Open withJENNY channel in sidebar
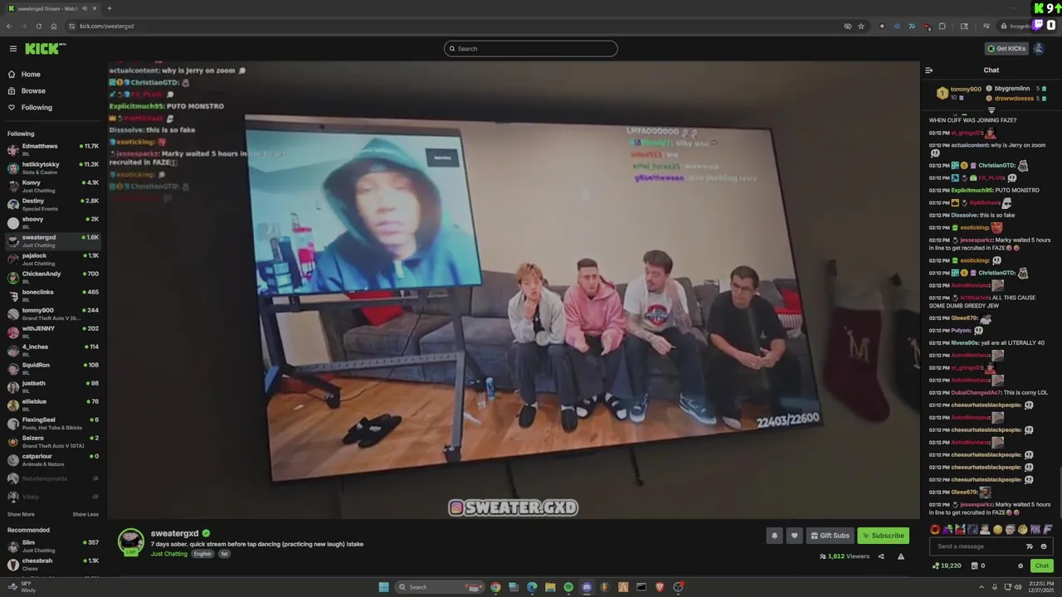 (x=53, y=332)
